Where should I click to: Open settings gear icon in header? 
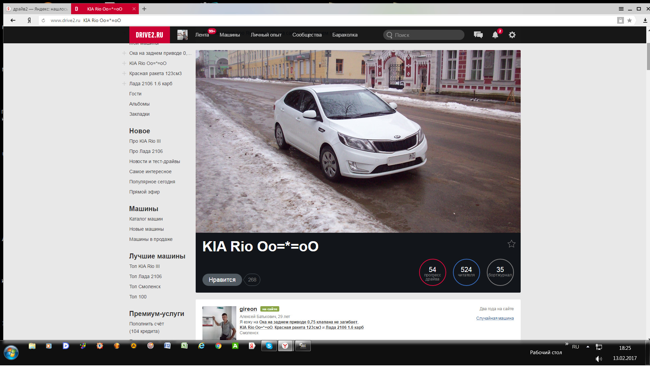pos(512,35)
